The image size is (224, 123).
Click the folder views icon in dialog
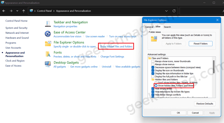(x=154, y=39)
